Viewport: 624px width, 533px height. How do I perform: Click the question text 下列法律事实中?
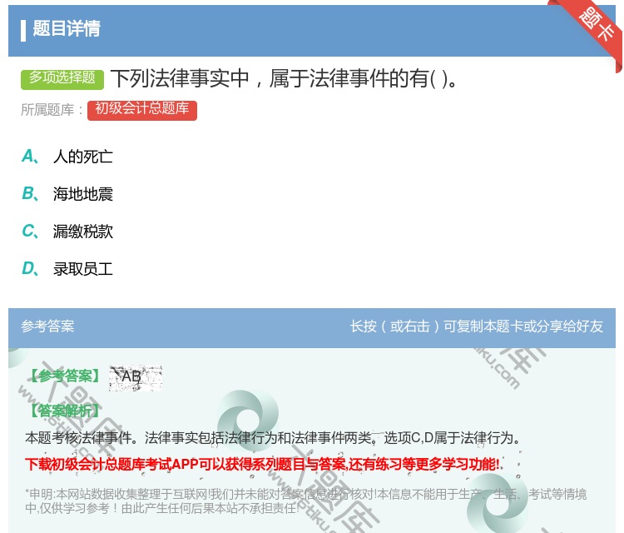click(x=285, y=78)
